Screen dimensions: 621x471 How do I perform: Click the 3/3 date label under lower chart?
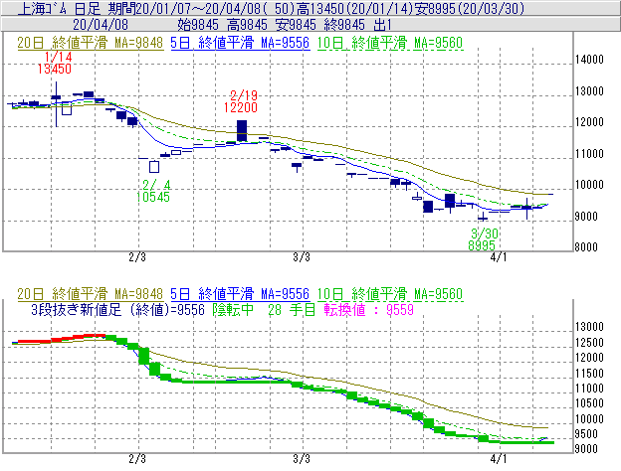(x=302, y=459)
